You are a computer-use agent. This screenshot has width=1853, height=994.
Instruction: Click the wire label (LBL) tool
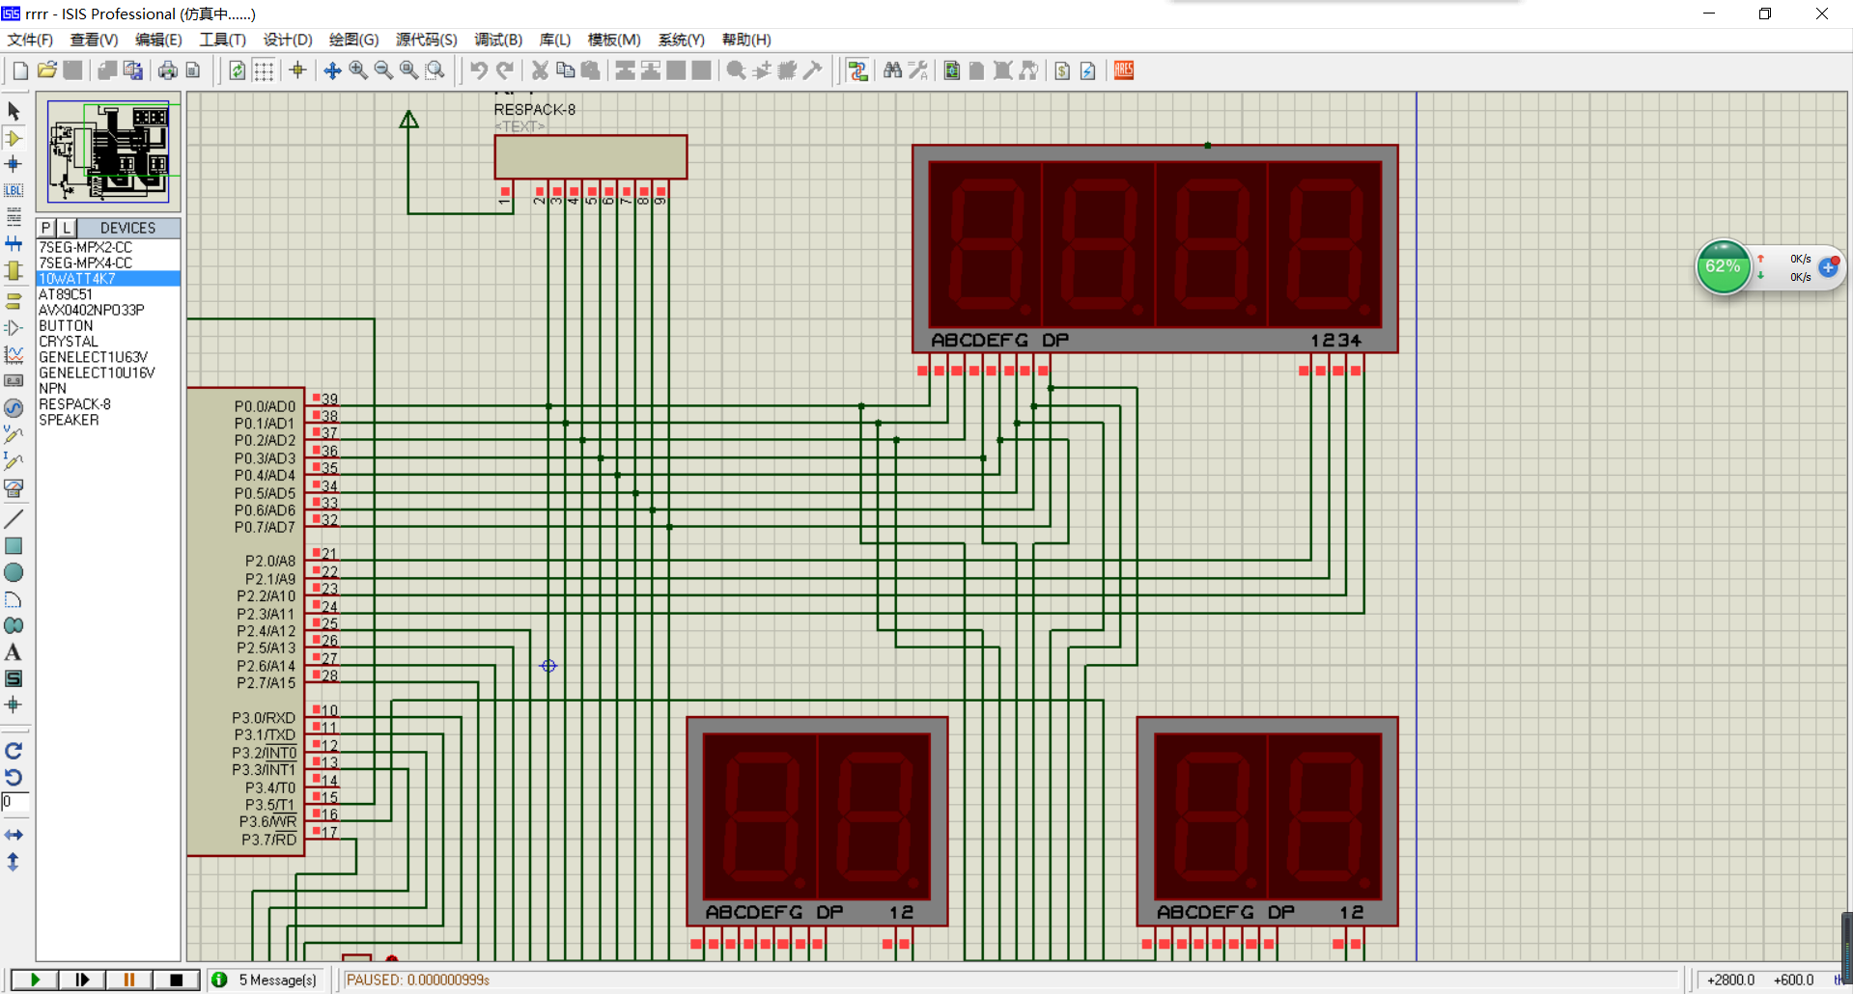tap(14, 191)
